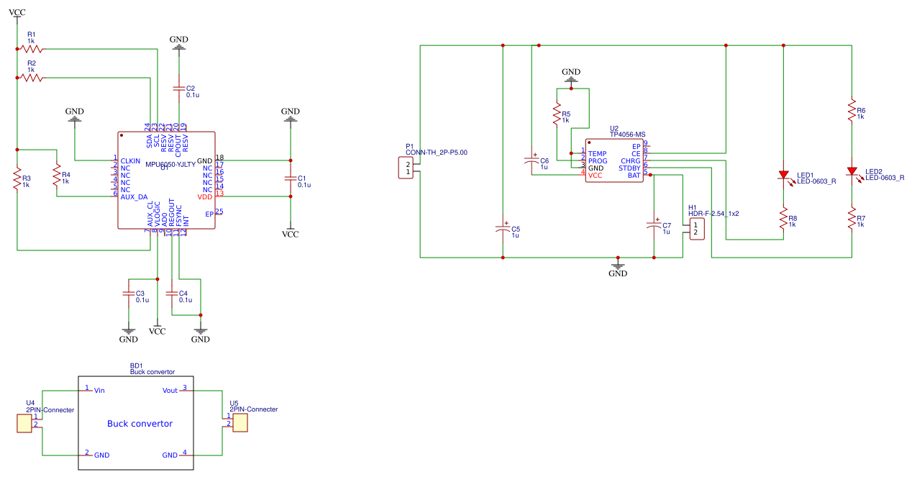912x477 pixels.
Task: Click the VCC power symbol at top-left
Action: (17, 14)
